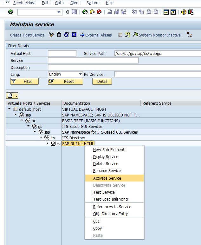201x245 pixels.
Task: Click the Previous Page icon
Action: click(141, 12)
